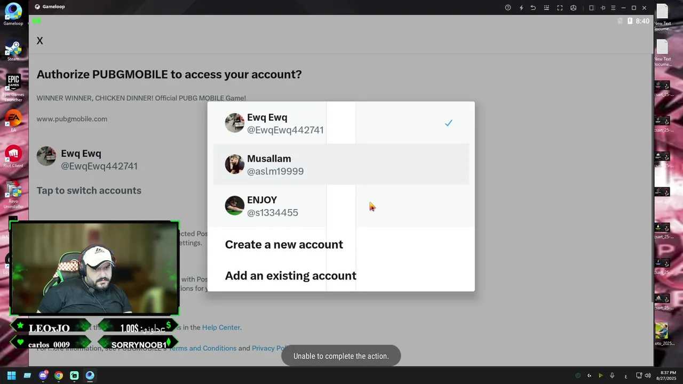This screenshot has width=683, height=384.
Task: Click the Authorize PUBGMOBILE heading text
Action: pyautogui.click(x=169, y=74)
